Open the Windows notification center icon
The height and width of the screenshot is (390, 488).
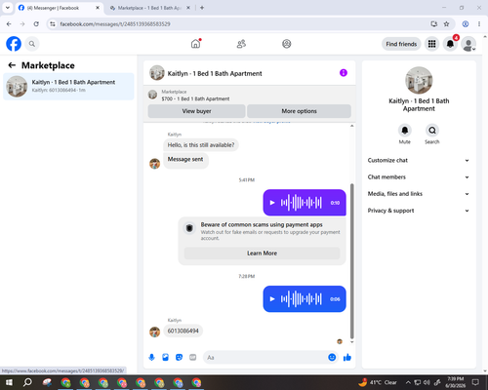tap(475, 382)
